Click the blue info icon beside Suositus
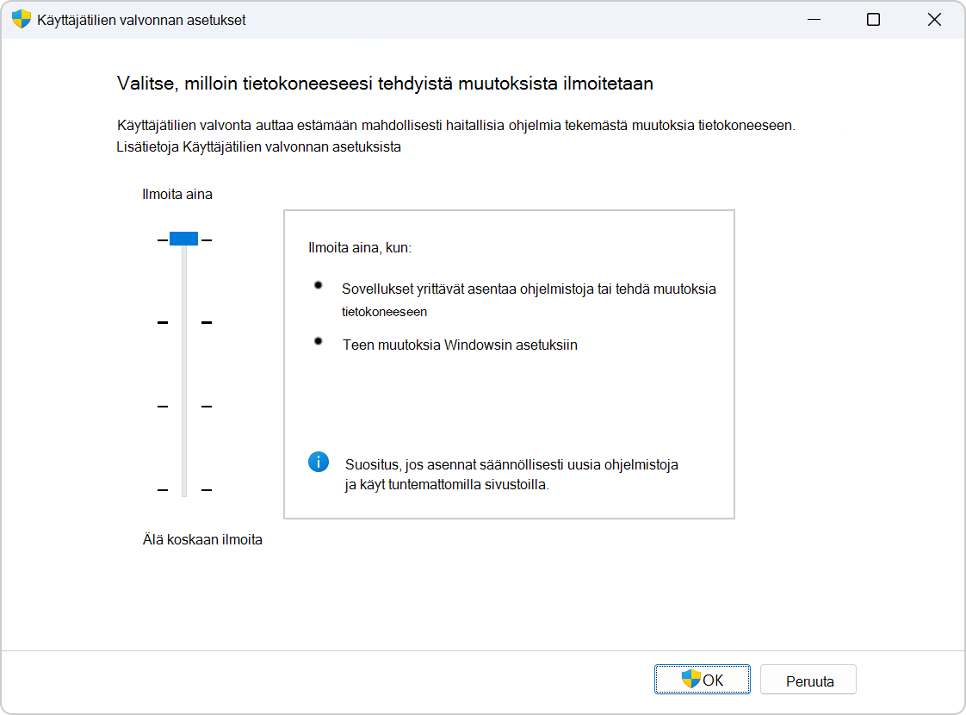Screen dimensions: 966x715 point(319,462)
